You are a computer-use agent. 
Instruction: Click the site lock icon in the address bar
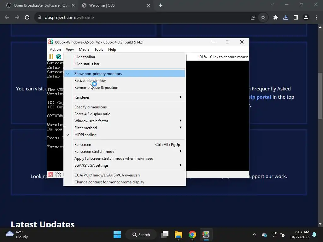point(40,18)
